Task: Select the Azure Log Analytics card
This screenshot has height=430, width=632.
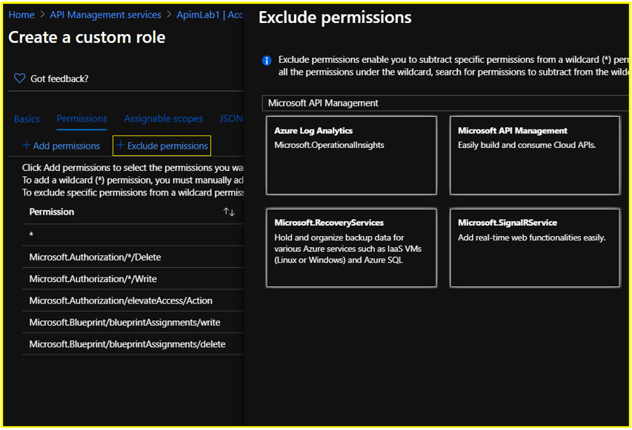Action: [x=351, y=155]
